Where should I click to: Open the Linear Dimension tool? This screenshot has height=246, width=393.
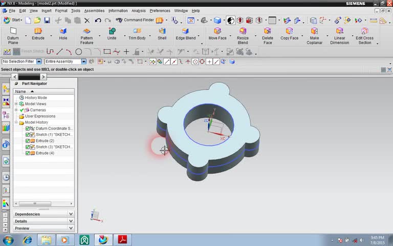pyautogui.click(x=339, y=32)
